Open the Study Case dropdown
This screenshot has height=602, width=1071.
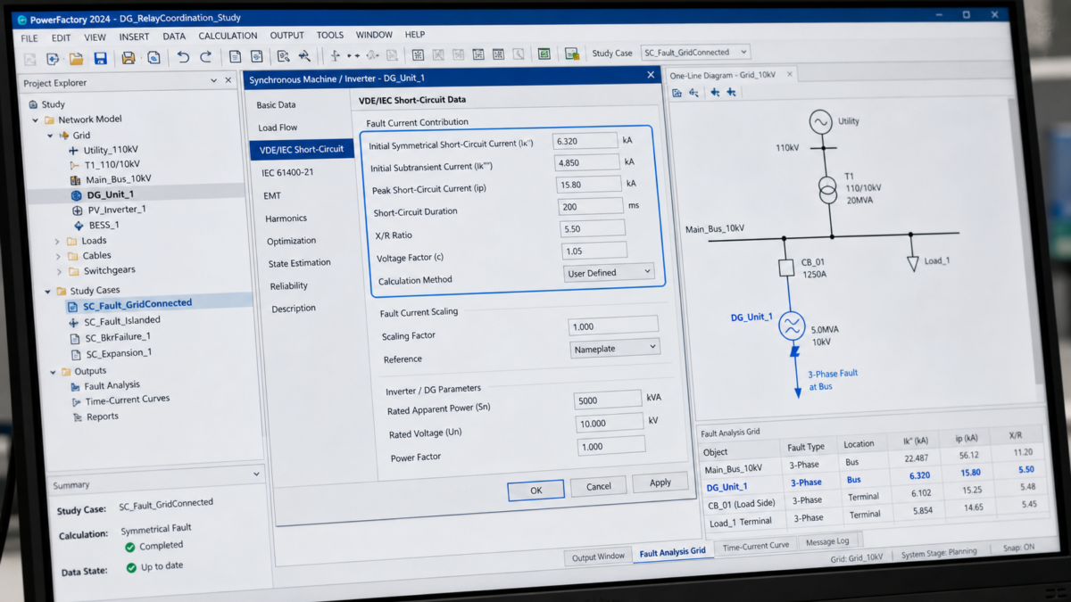point(695,53)
